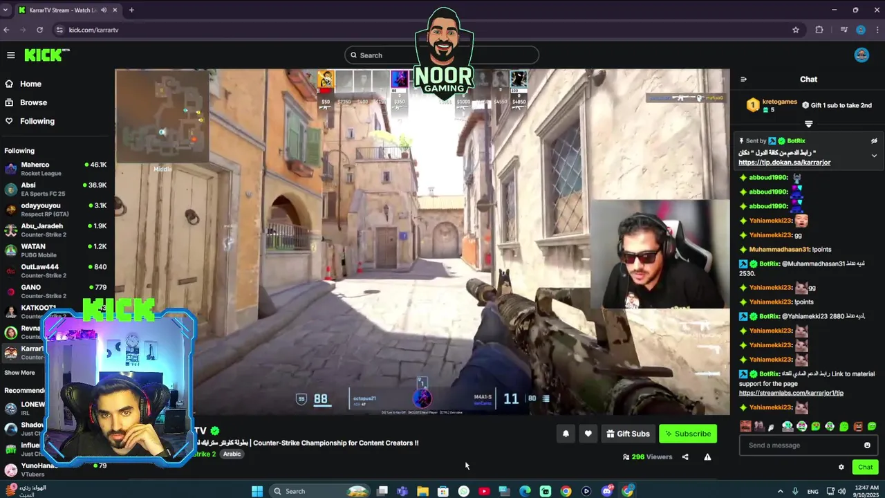Click the Arabic language tag

tap(232, 454)
